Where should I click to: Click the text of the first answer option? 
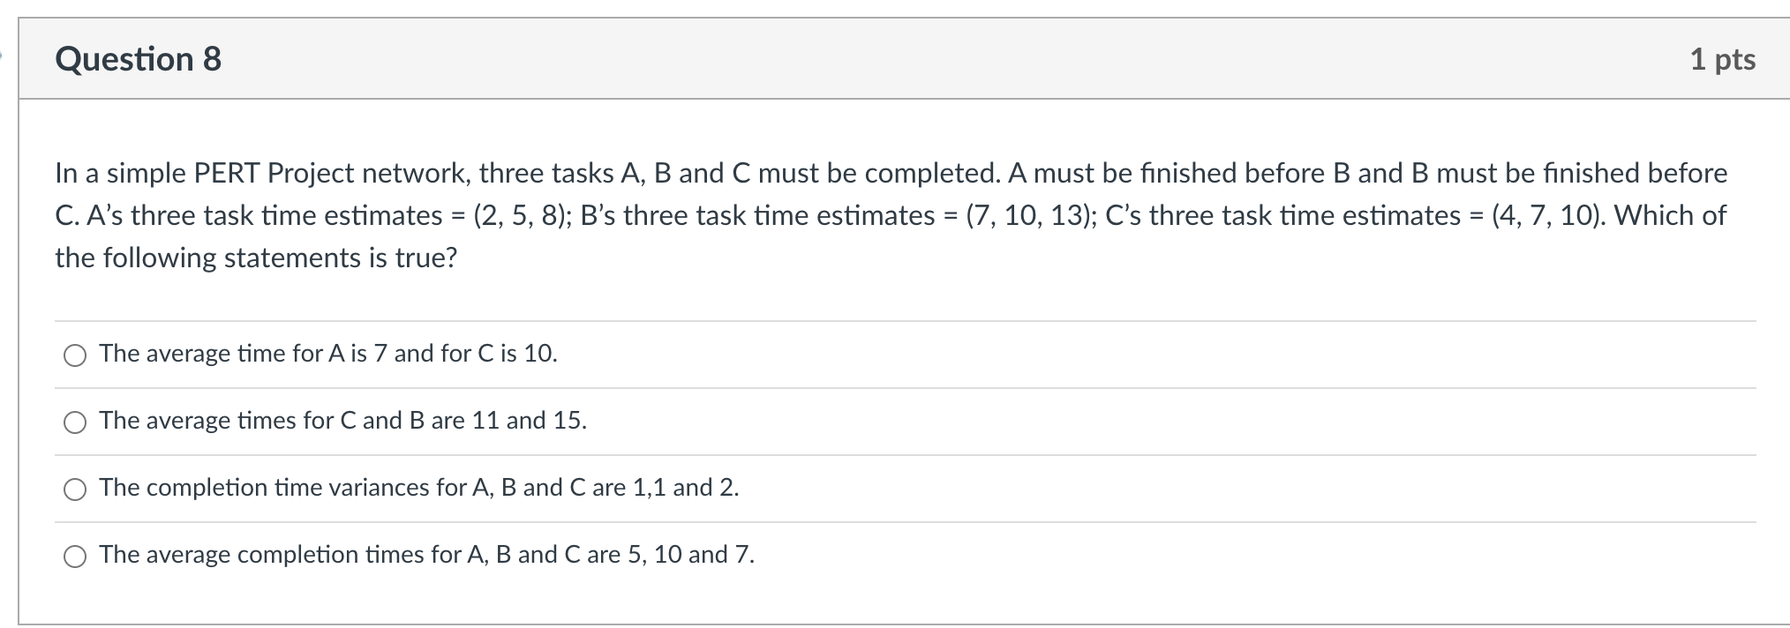click(x=327, y=355)
